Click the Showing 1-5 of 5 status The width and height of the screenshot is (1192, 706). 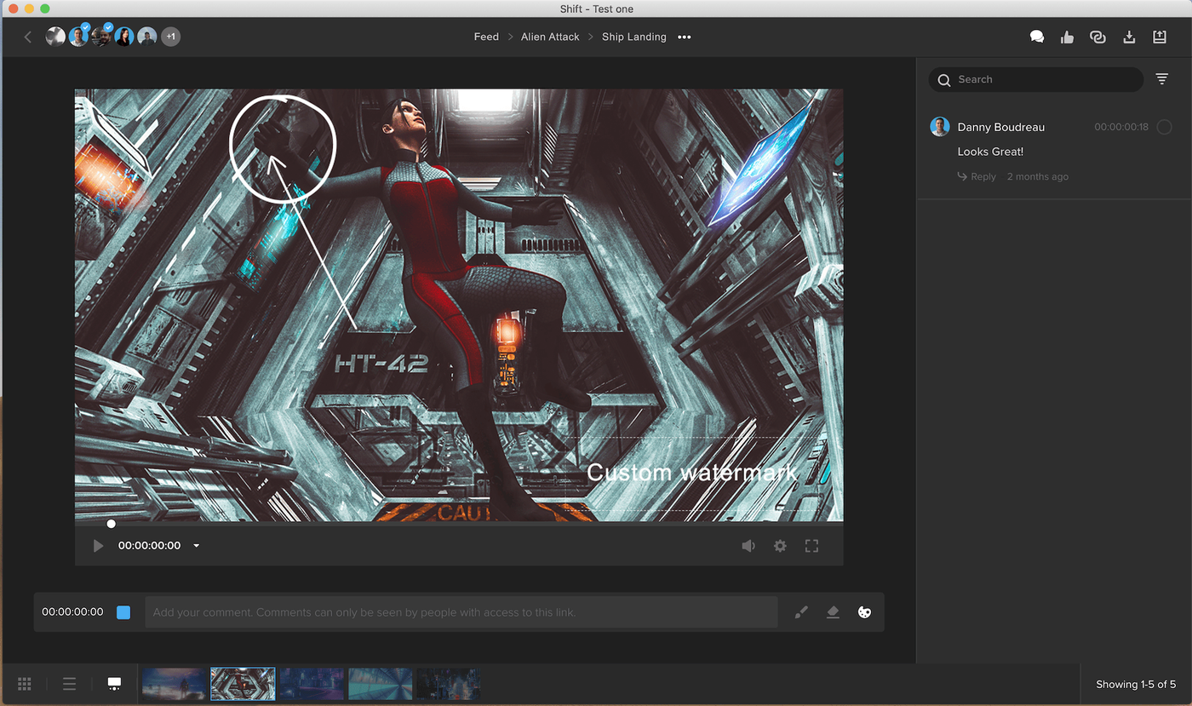pyautogui.click(x=1136, y=684)
